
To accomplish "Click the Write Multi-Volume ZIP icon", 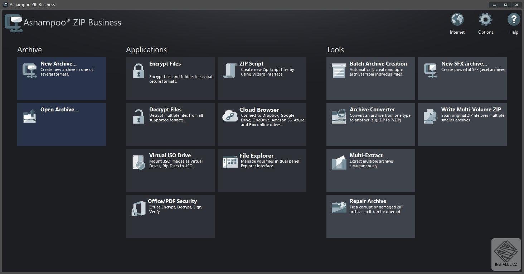I will pyautogui.click(x=430, y=116).
